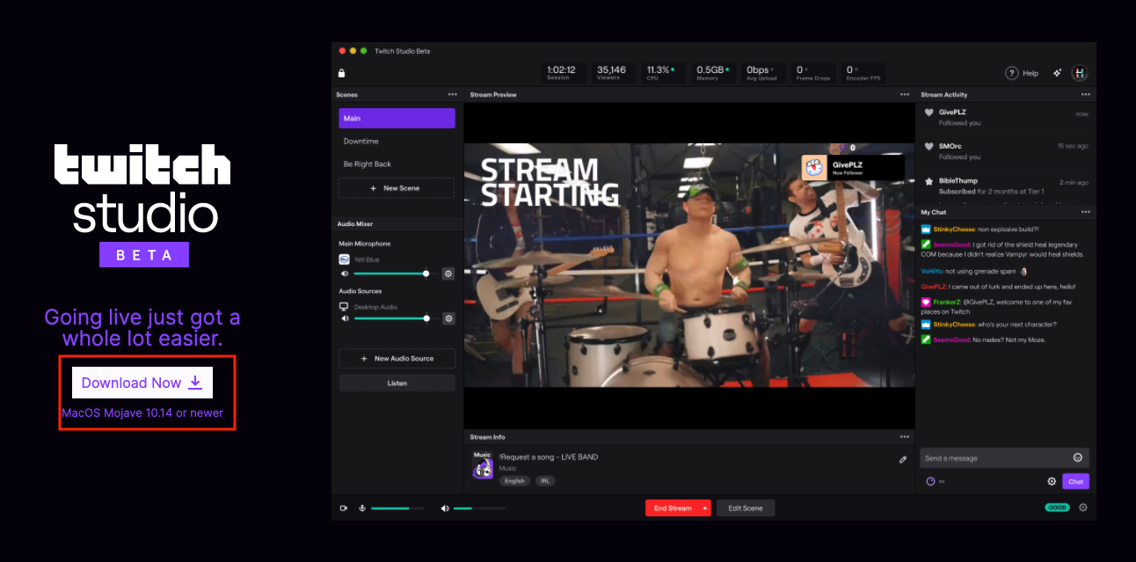
Task: Open the emoji picker in chat input
Action: click(x=1078, y=457)
